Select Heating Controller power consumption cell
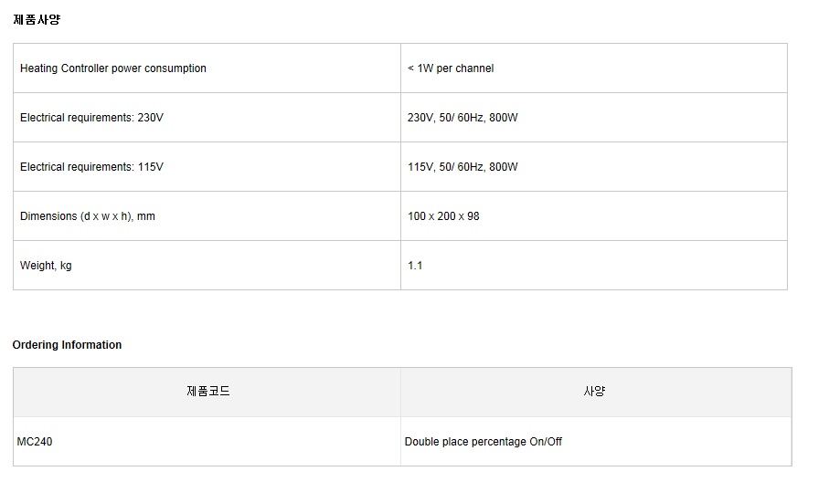 click(x=207, y=68)
